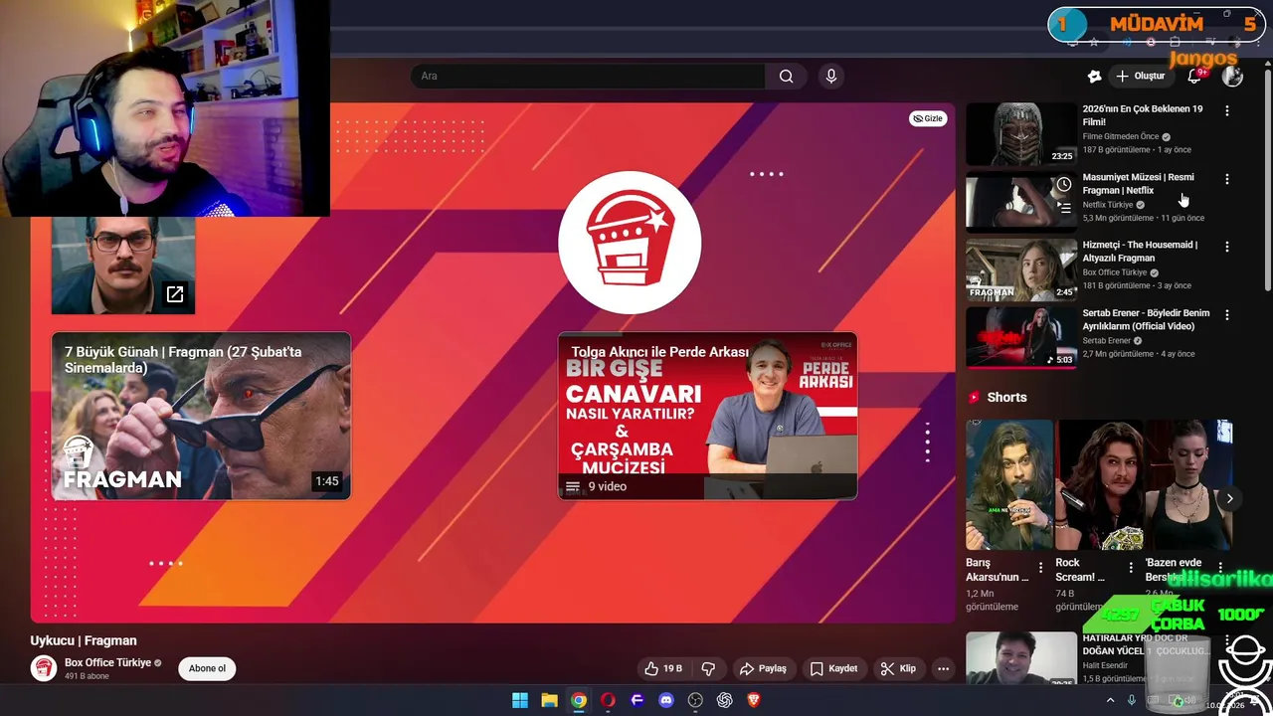Start voice search with microphone icon
The image size is (1273, 716).
click(x=831, y=76)
